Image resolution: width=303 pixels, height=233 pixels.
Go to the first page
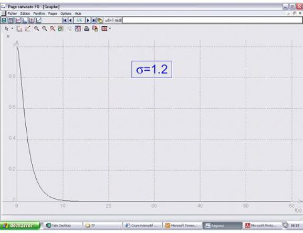pyautogui.click(x=65, y=20)
